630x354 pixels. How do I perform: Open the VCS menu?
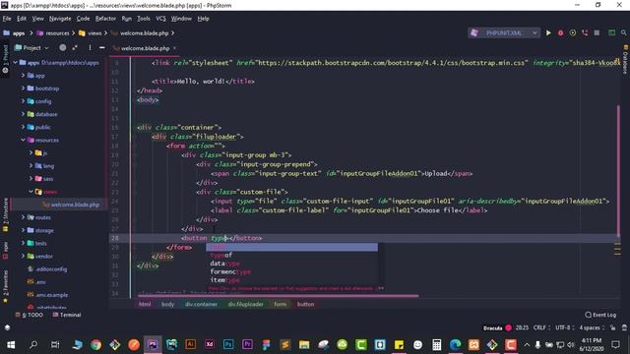point(160,19)
